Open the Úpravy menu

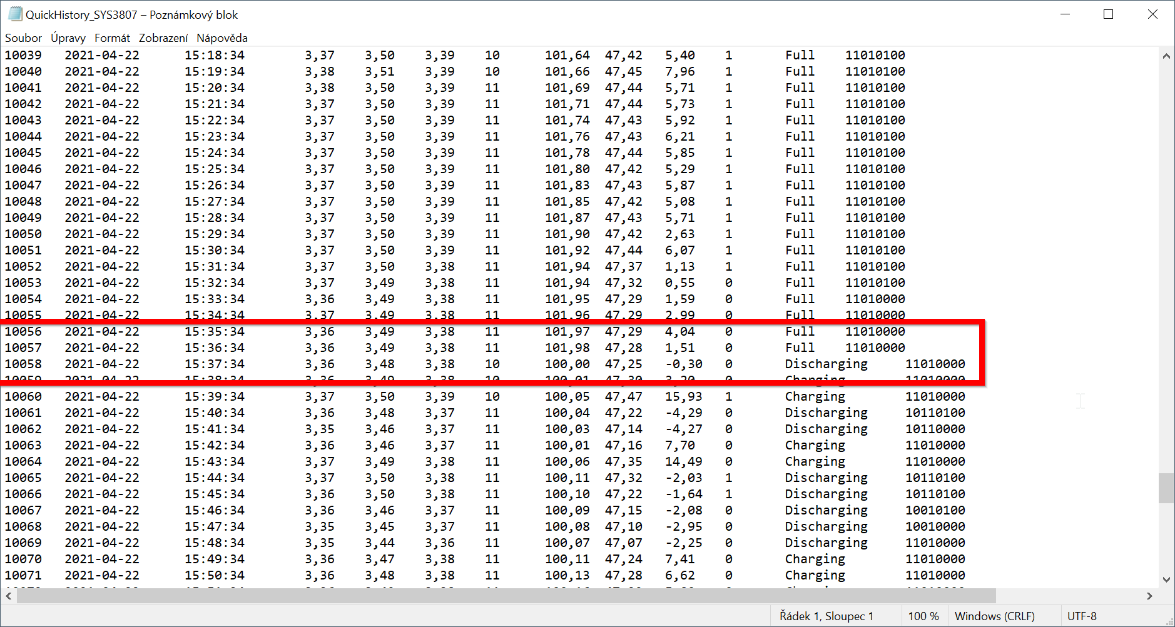(x=68, y=38)
